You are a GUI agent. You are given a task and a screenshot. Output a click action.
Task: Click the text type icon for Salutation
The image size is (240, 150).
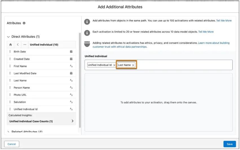click(x=71, y=102)
